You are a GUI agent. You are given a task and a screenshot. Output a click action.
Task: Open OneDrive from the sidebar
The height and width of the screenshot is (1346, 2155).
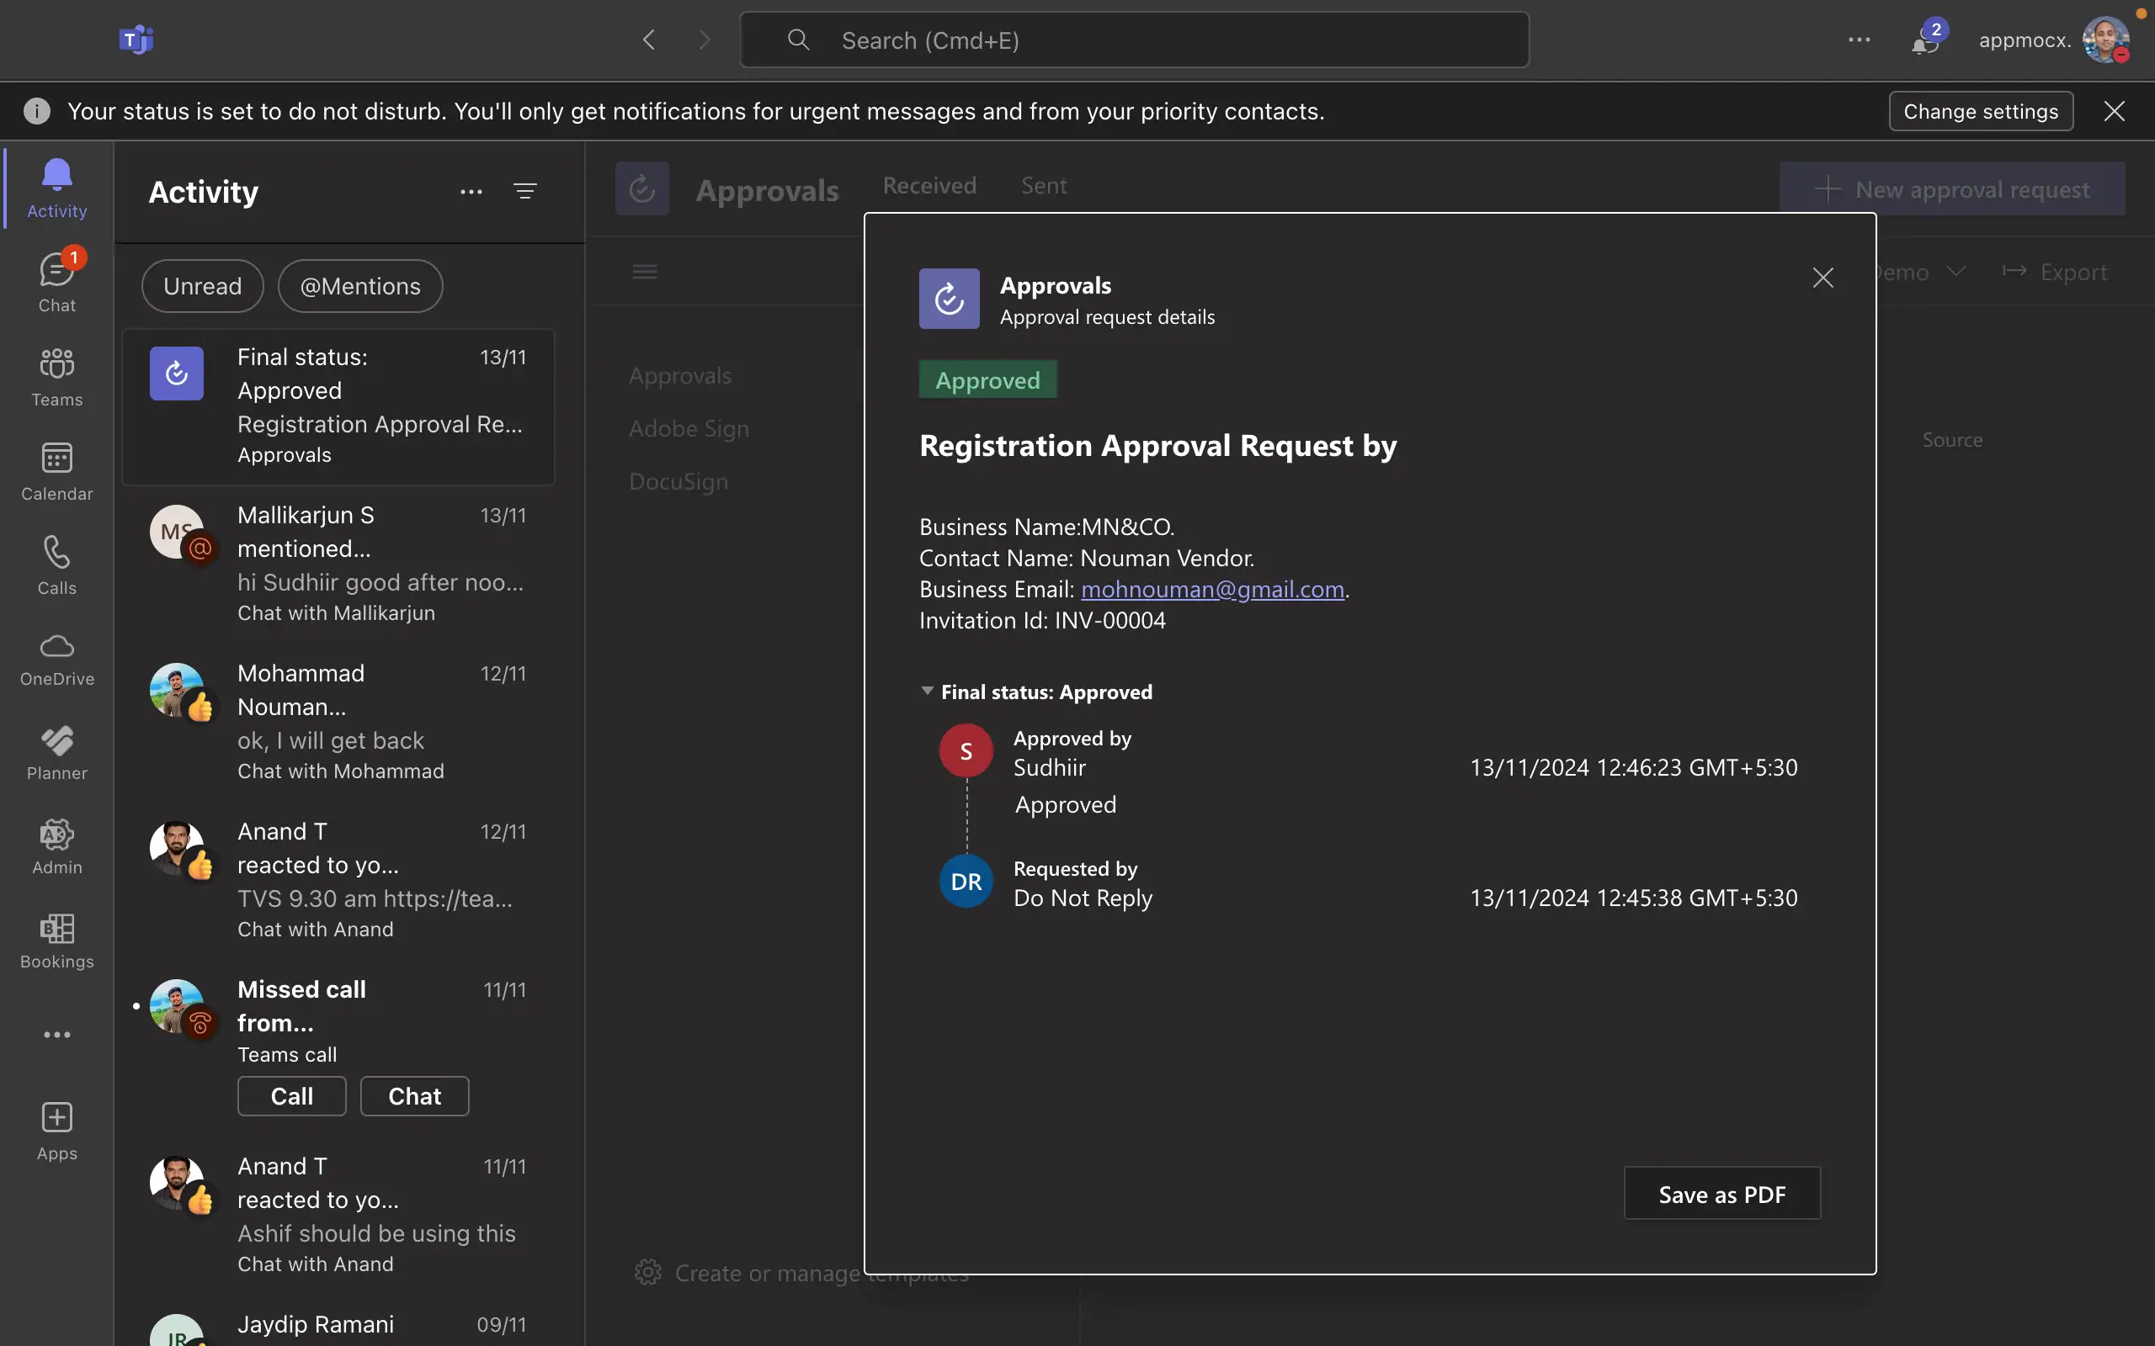click(57, 659)
